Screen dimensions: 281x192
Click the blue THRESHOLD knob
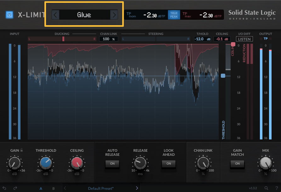(x=46, y=163)
